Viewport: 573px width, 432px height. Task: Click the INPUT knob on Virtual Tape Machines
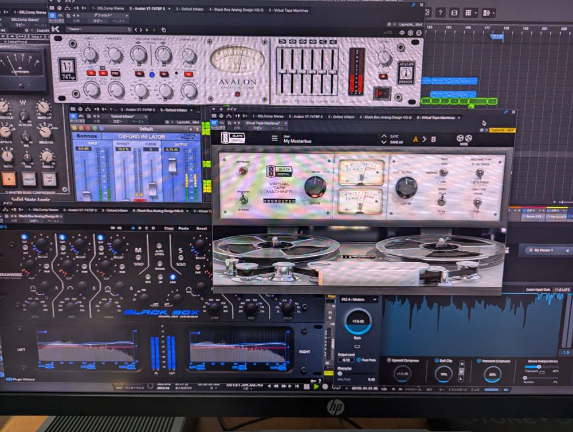click(x=315, y=187)
